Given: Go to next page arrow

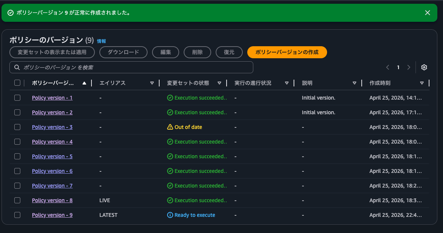Looking at the screenshot, I should (409, 67).
